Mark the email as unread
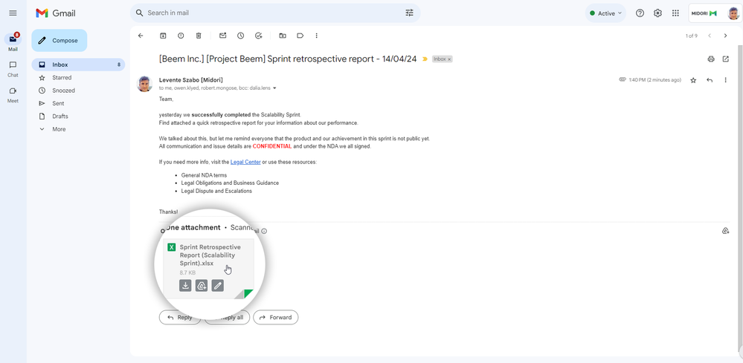The height and width of the screenshot is (363, 743). (x=222, y=36)
